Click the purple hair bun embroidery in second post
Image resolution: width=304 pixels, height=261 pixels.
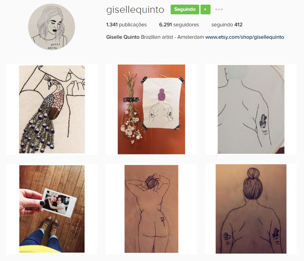click(x=161, y=94)
